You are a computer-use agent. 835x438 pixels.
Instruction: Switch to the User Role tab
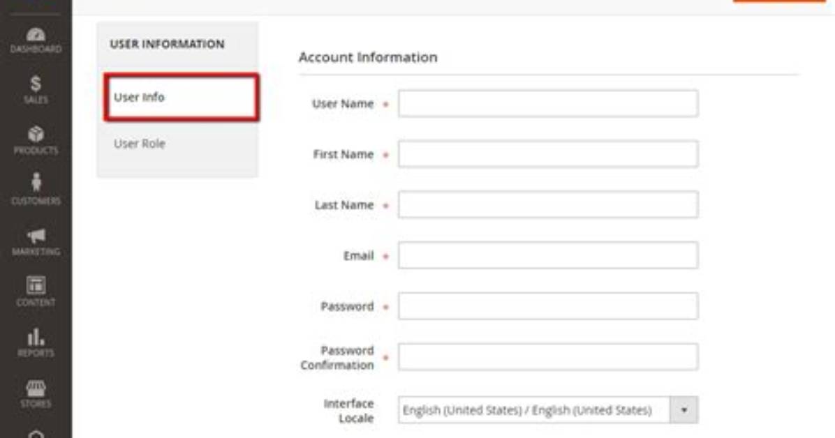140,144
